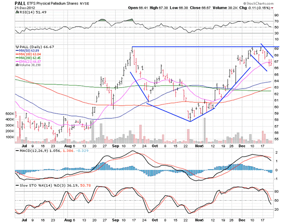The width and height of the screenshot is (284, 223).
Task: Click the PALL (Daily) price legend icon
Action: 17,46
